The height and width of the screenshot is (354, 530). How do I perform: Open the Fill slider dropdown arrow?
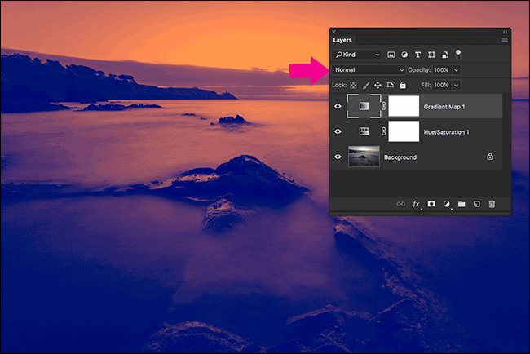click(x=457, y=85)
